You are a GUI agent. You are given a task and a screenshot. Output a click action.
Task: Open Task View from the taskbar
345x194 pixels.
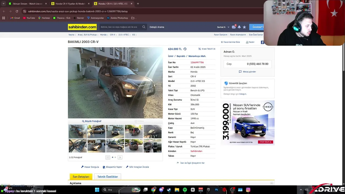(x=146, y=190)
